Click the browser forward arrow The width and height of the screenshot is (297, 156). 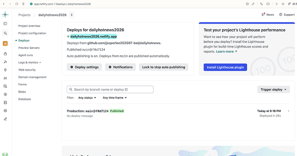click(x=10, y=4)
